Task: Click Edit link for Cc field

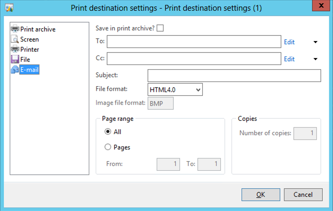Action: 289,59
